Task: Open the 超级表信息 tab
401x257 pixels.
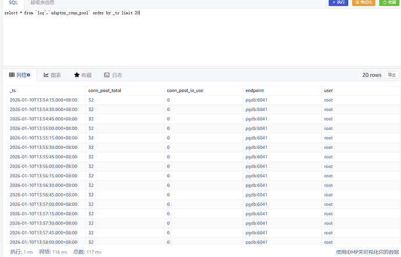Action: pos(43,3)
